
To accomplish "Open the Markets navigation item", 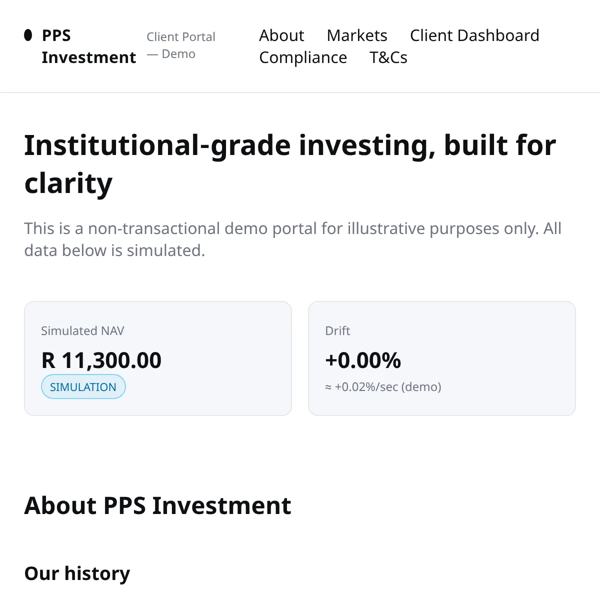I will (x=357, y=35).
